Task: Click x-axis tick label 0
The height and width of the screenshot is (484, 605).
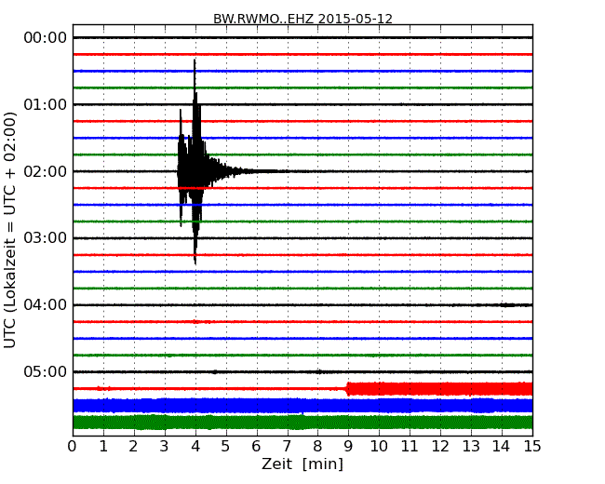Action: tap(73, 447)
